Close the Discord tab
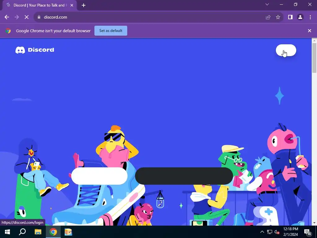The height and width of the screenshot is (238, 317). pyautogui.click(x=72, y=5)
